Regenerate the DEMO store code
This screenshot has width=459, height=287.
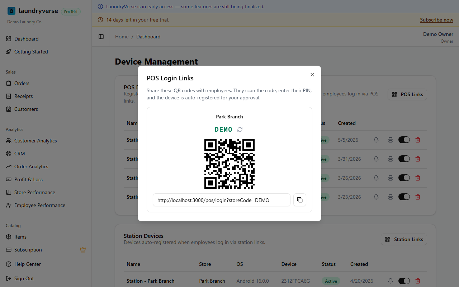click(x=240, y=130)
